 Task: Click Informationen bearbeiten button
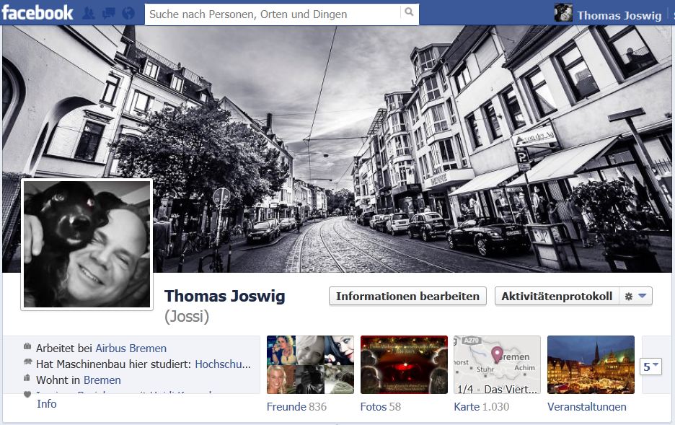coord(407,297)
